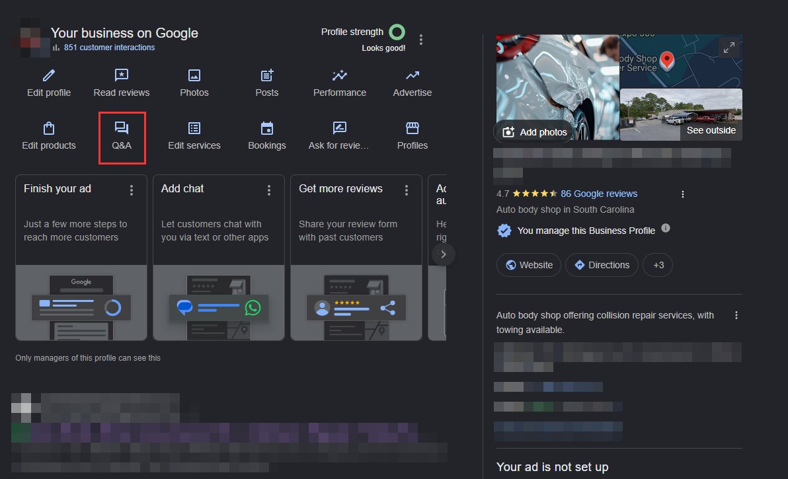Click Ask for reviews icon
This screenshot has width=788, height=479.
coord(340,128)
